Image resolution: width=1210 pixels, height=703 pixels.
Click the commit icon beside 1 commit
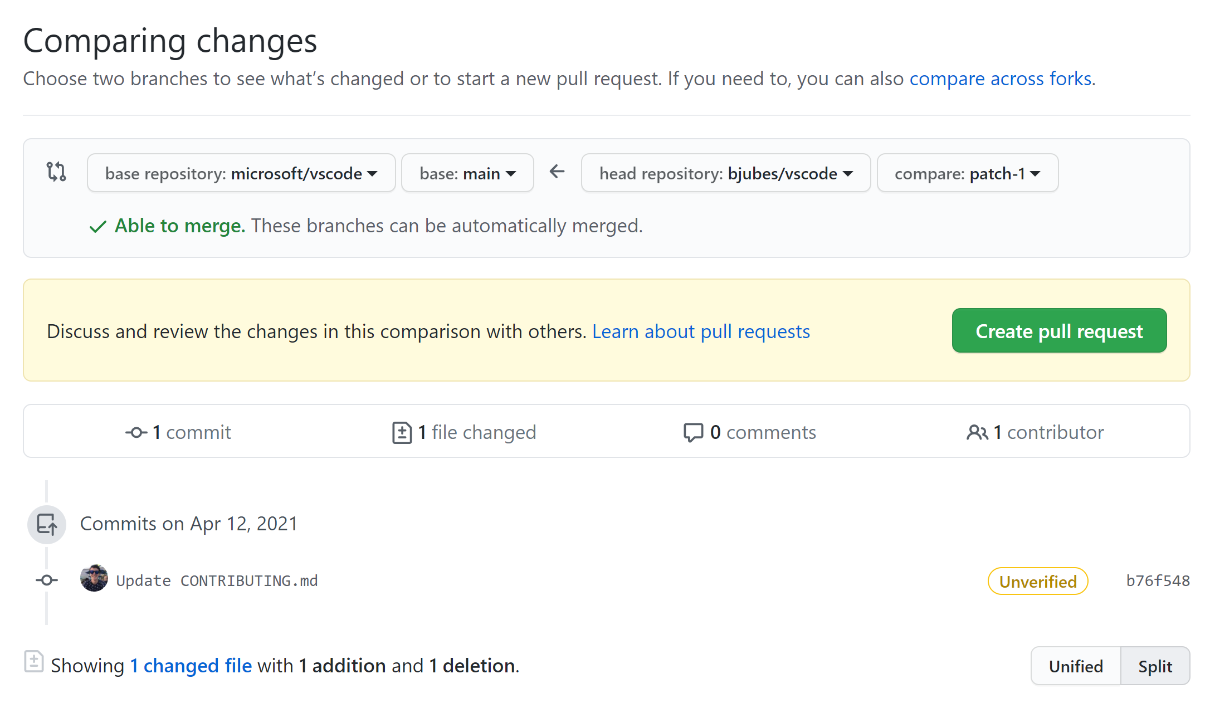pos(136,432)
